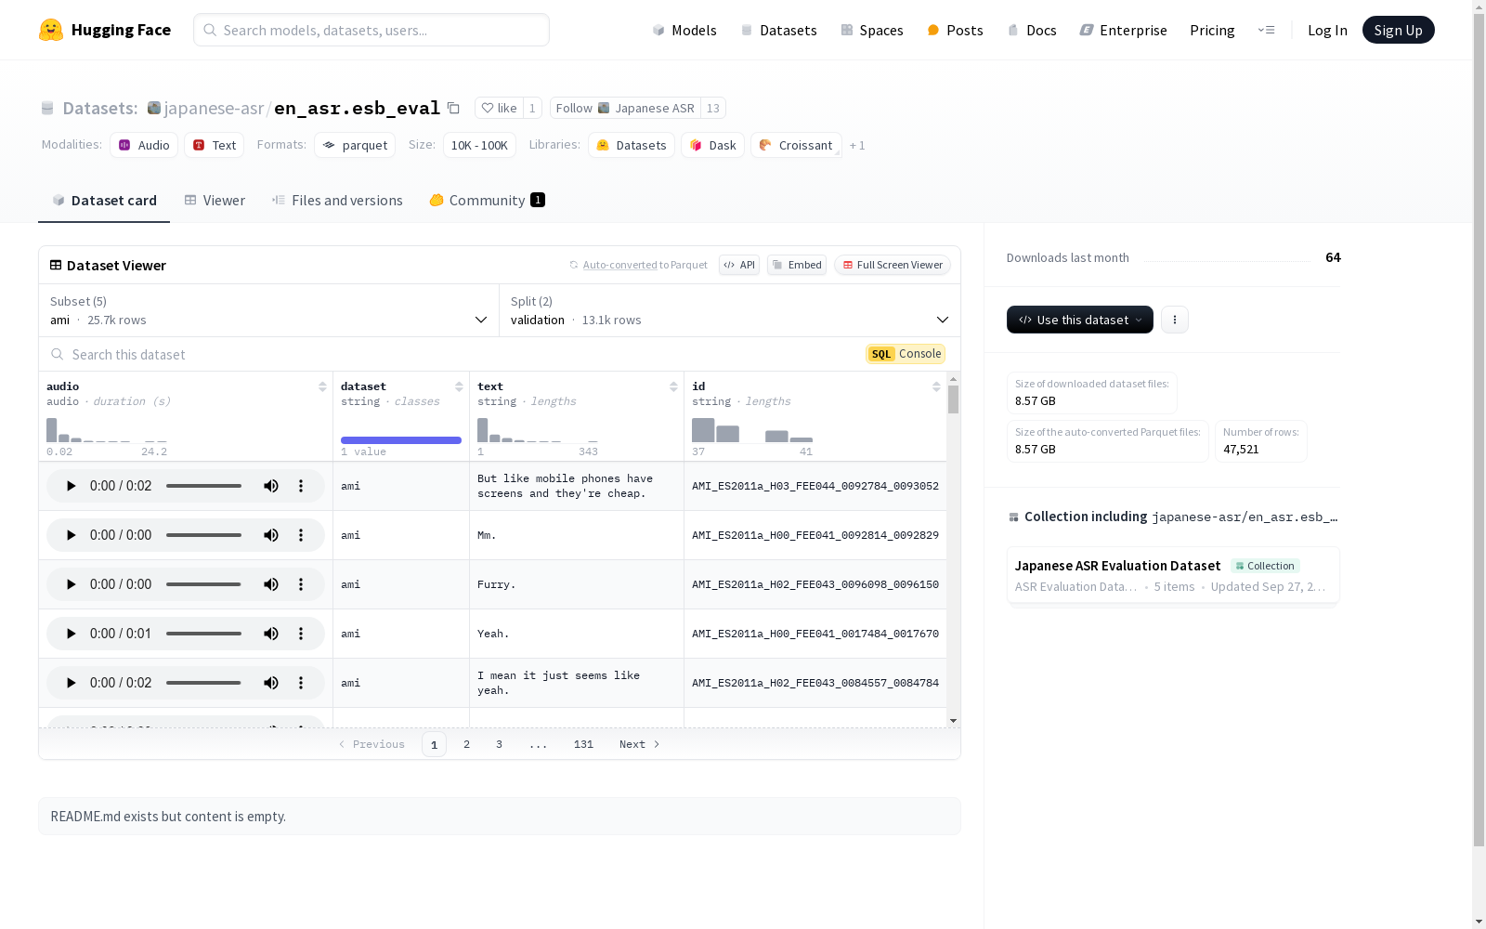
Task: Sort by the text column
Action: tap(673, 386)
